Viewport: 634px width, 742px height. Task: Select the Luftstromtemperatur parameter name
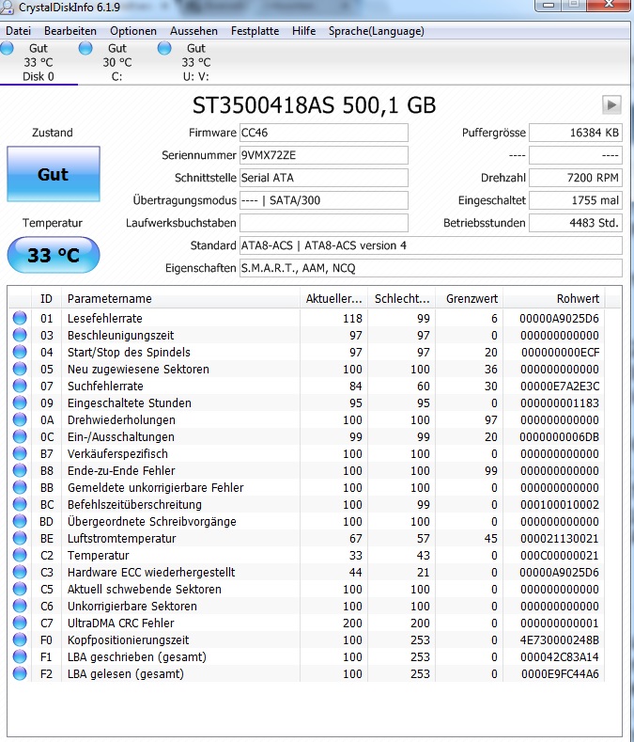pos(121,539)
